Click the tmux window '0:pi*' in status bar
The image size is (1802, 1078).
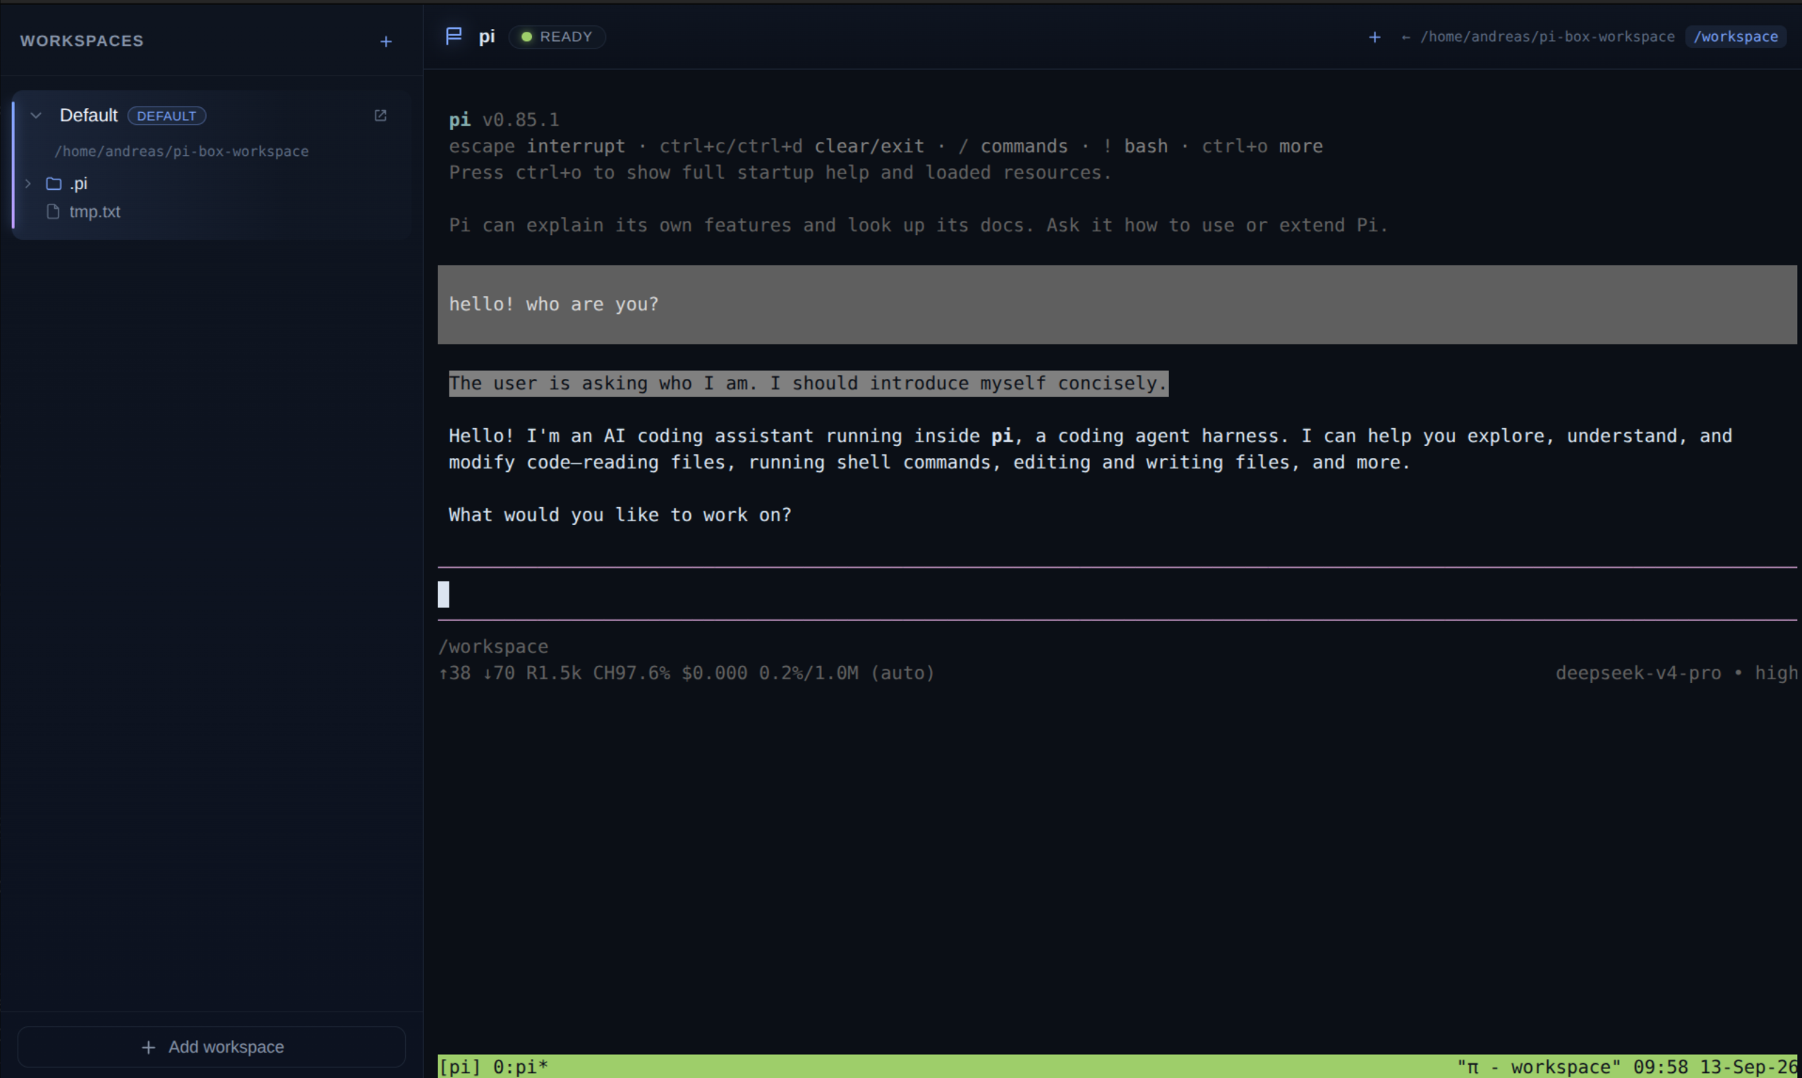click(x=520, y=1067)
